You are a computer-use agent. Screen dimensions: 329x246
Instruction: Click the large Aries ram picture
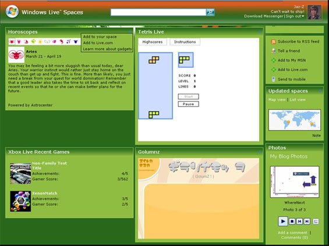16,55
